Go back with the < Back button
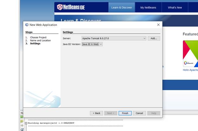The width and height of the screenshot is (198, 131). pyautogui.click(x=96, y=113)
